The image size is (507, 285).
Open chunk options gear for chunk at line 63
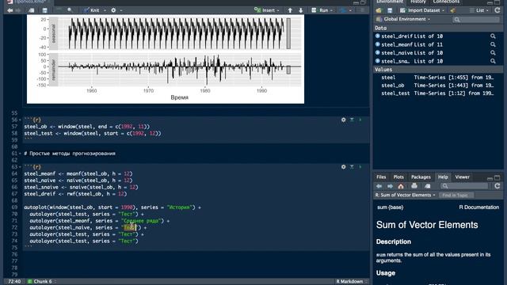(x=343, y=167)
